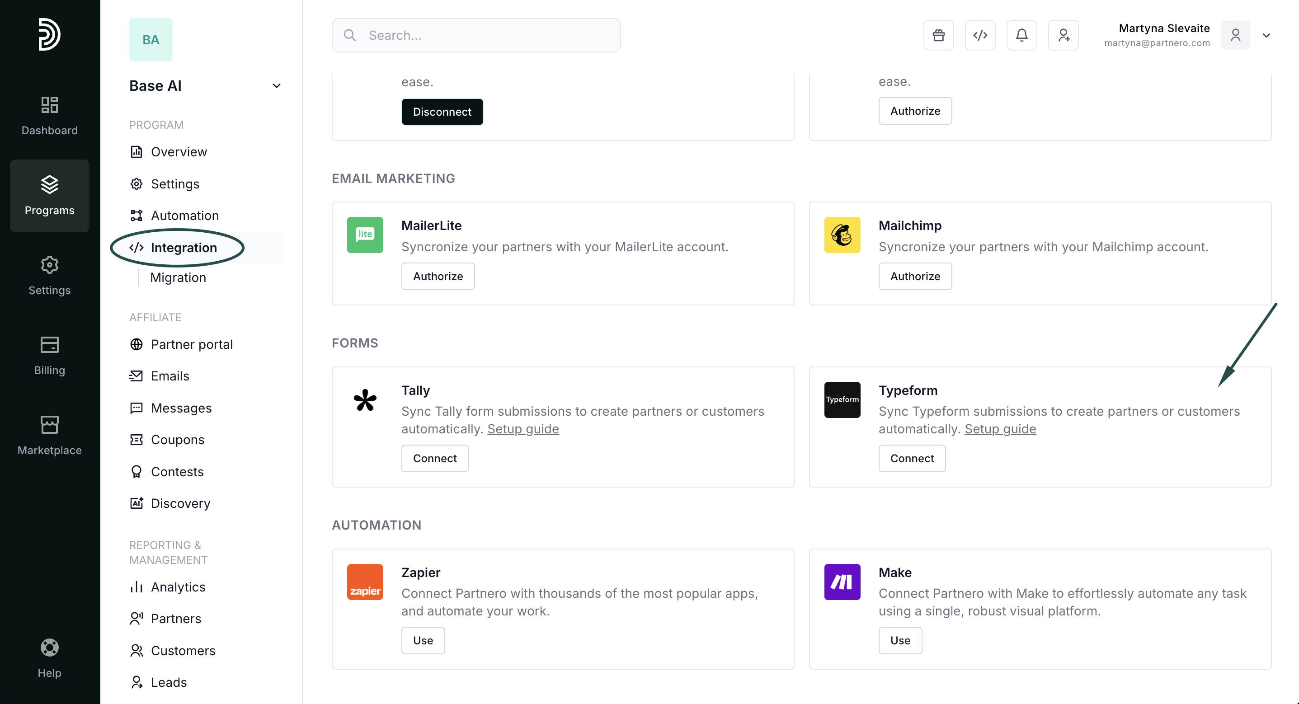Image resolution: width=1299 pixels, height=704 pixels.
Task: Open the developer code icon in header
Action: (980, 35)
